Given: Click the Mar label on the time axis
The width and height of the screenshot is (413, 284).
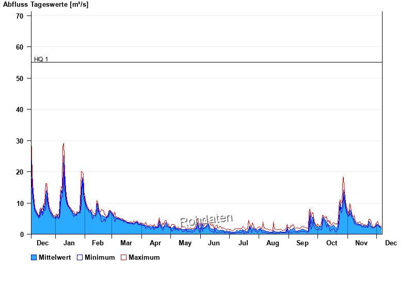Looking at the screenshot, I should click(126, 243).
